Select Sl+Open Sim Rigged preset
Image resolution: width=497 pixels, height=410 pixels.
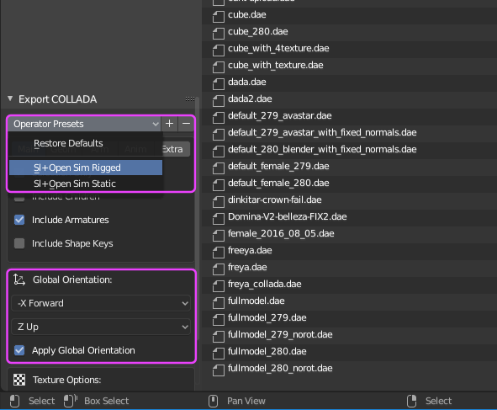point(86,168)
